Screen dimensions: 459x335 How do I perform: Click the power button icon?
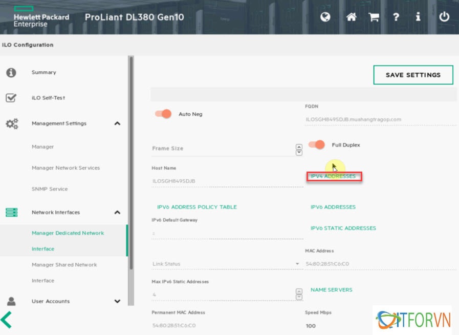coord(444,17)
